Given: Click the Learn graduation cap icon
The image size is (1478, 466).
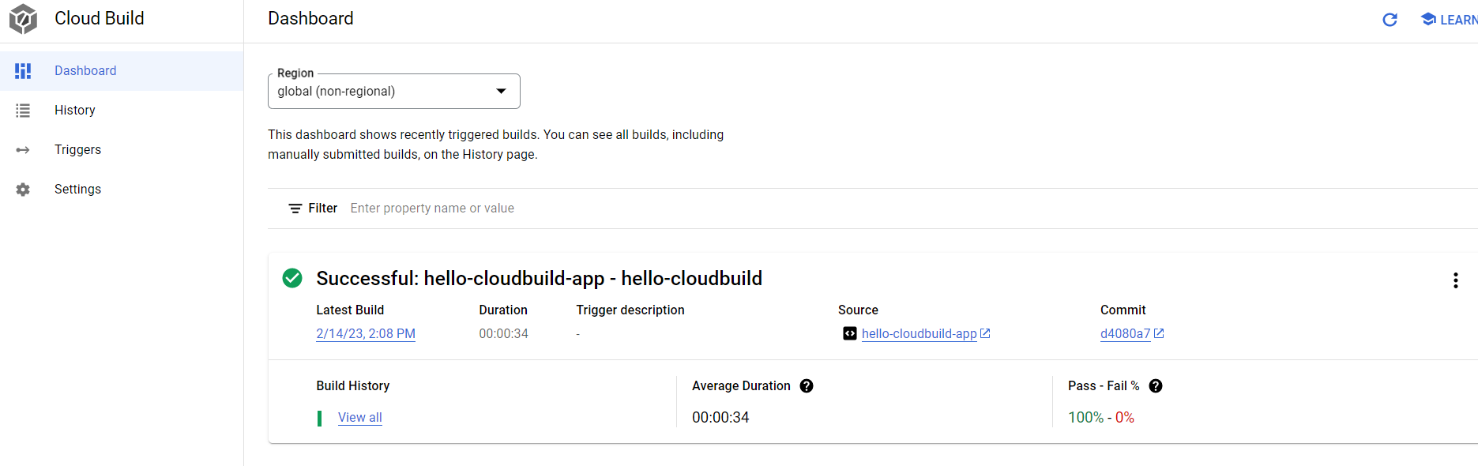Looking at the screenshot, I should pos(1428,19).
